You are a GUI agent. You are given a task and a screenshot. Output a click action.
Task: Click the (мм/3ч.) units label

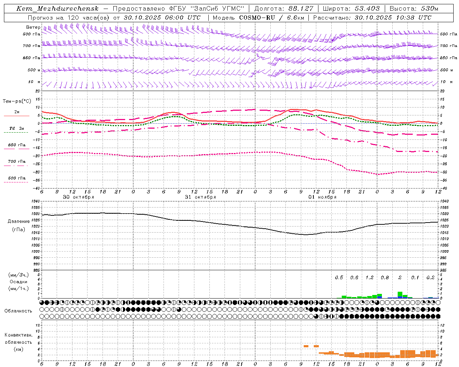coord(19,275)
